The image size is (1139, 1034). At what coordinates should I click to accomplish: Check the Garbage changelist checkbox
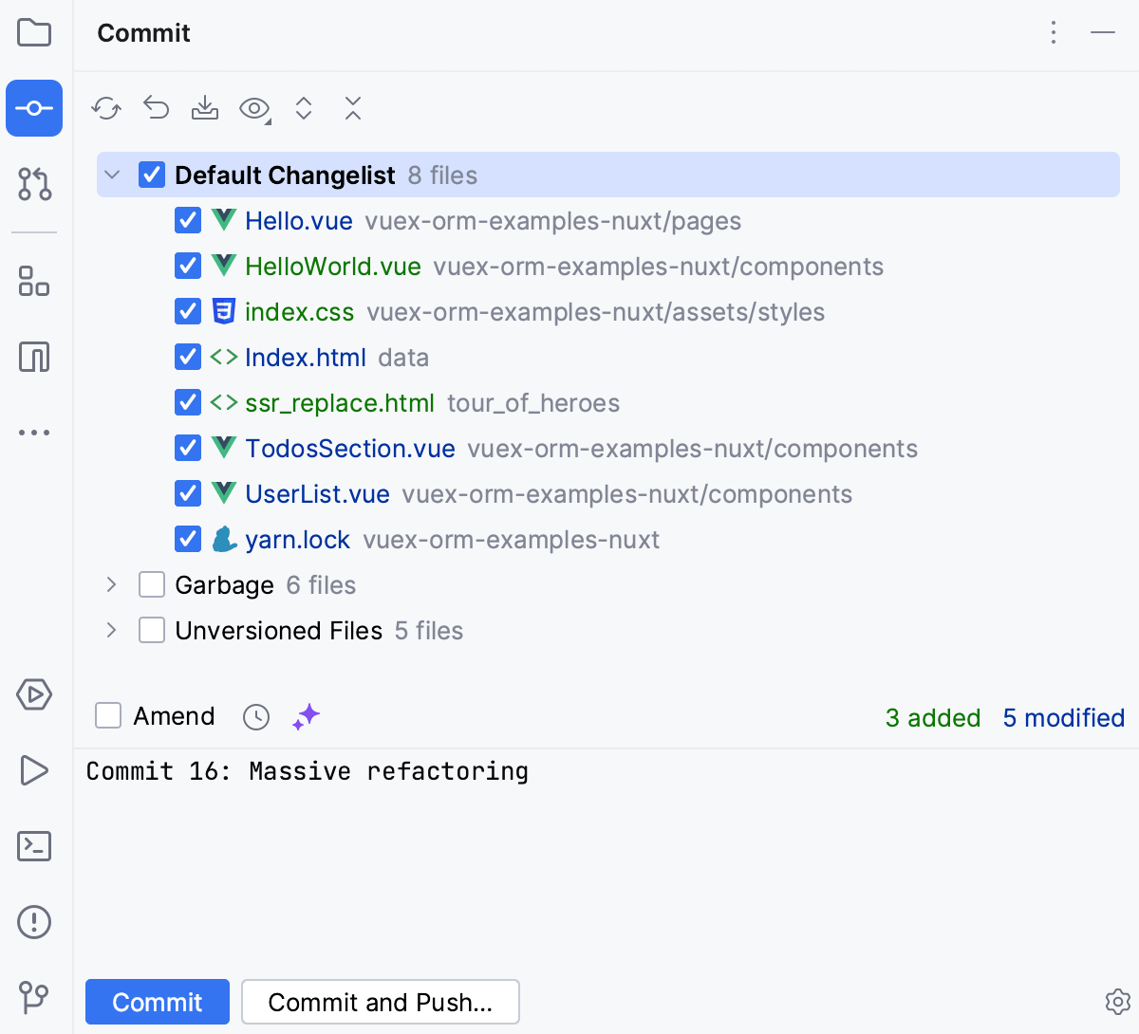pos(152,584)
